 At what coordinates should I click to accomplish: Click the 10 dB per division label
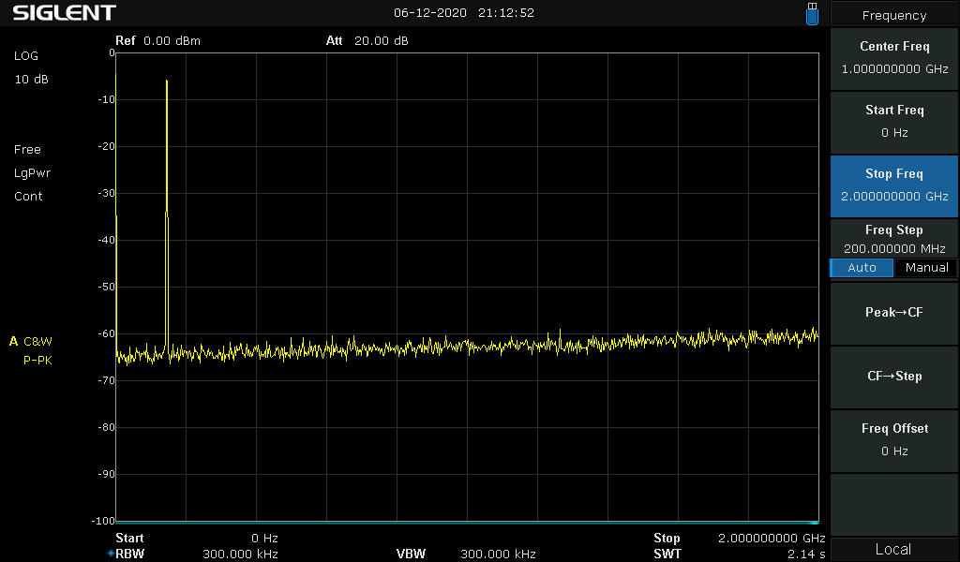tap(31, 80)
